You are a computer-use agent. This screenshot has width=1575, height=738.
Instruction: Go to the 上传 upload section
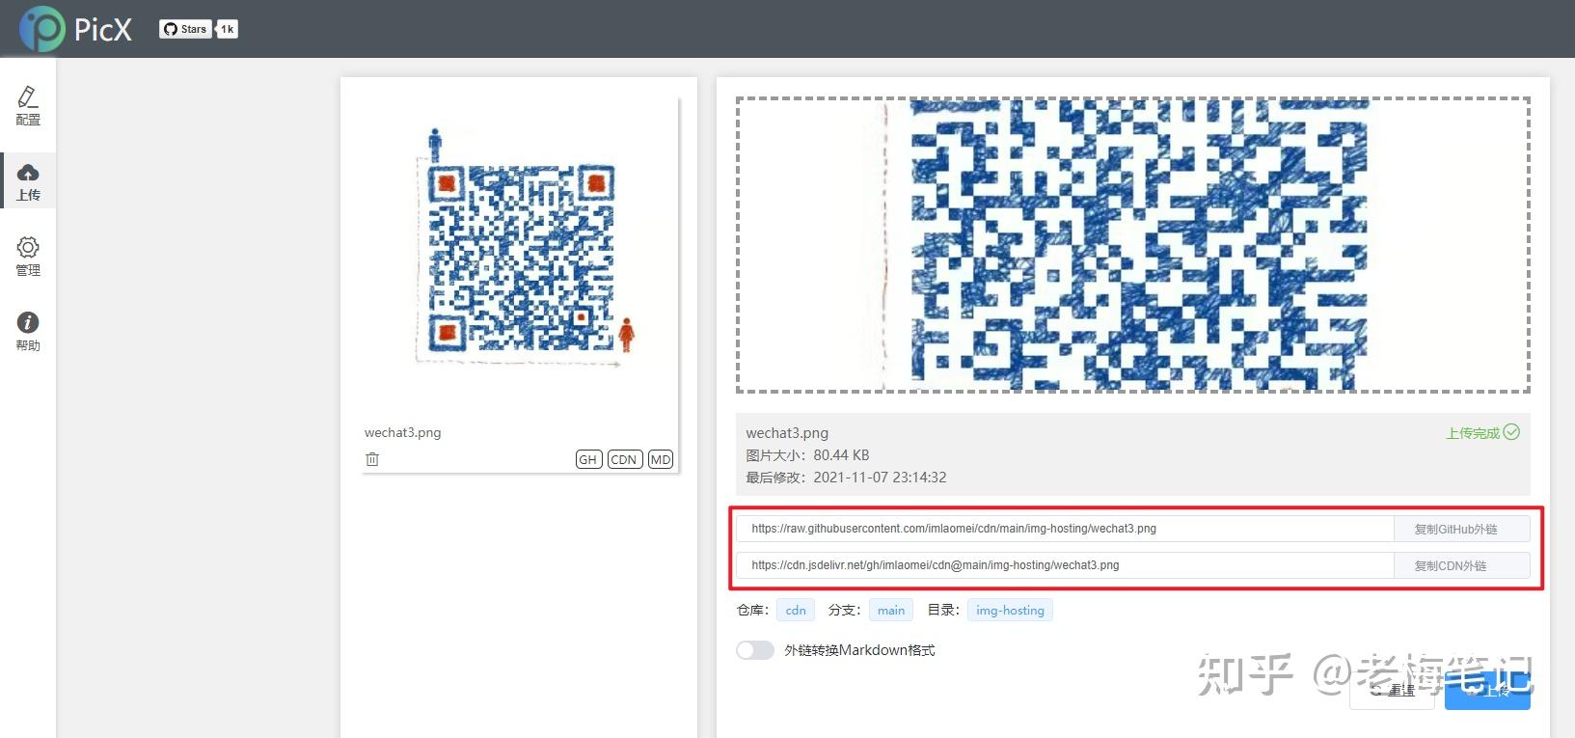point(28,181)
